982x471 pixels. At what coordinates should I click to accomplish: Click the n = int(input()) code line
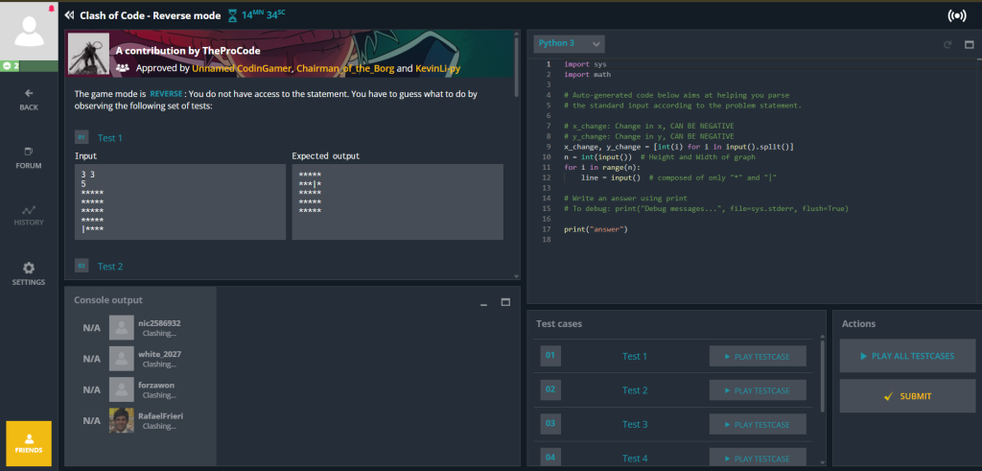tap(660, 156)
